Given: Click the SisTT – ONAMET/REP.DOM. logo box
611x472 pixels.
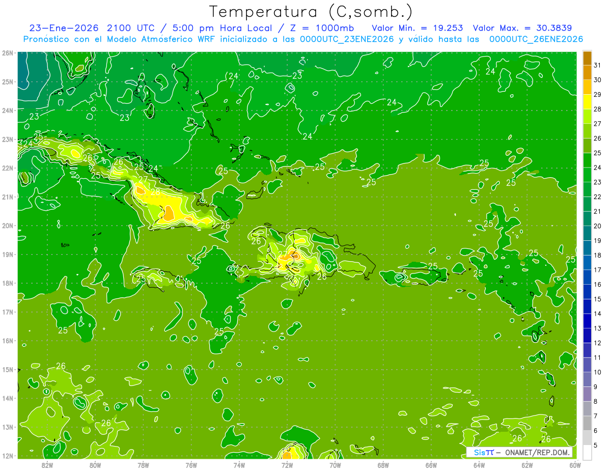Looking at the screenshot, I should pyautogui.click(x=519, y=452).
